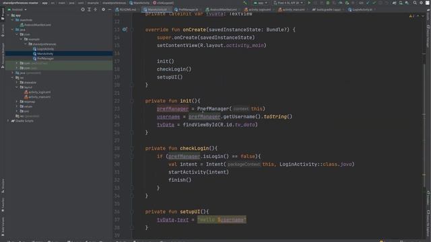Switch to activity_login.xml editor tab
Viewport: 431px width, 242px height.
point(258,9)
